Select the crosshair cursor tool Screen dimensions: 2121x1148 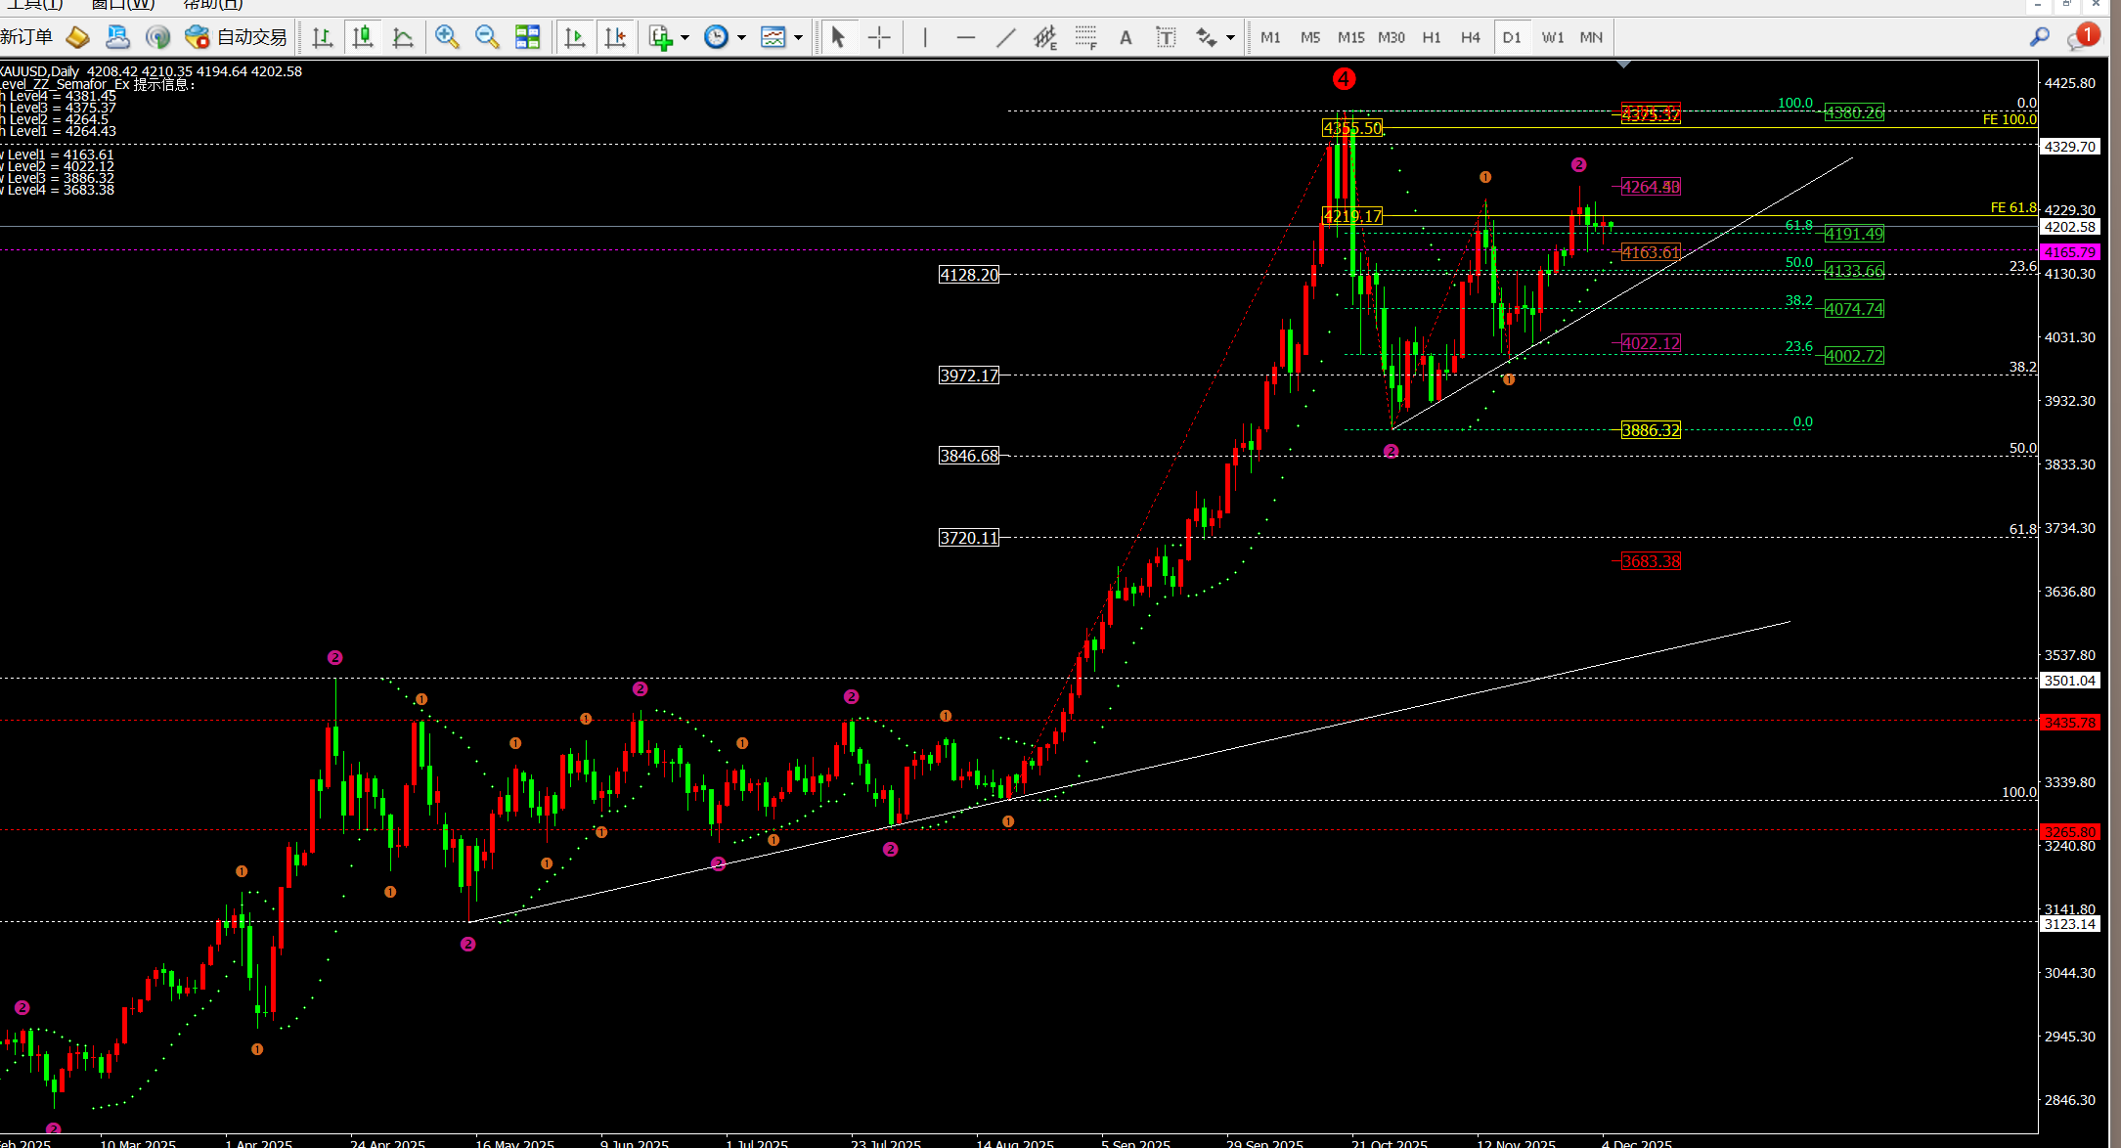tap(879, 38)
